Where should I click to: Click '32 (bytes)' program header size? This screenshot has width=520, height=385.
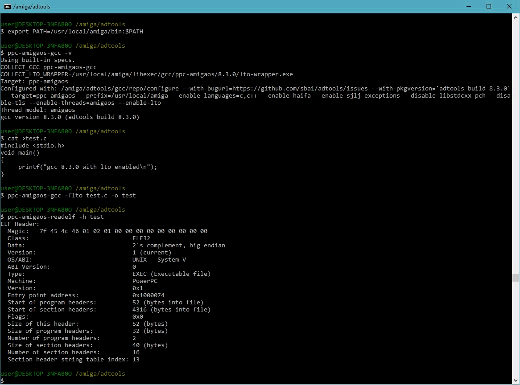coord(150,331)
